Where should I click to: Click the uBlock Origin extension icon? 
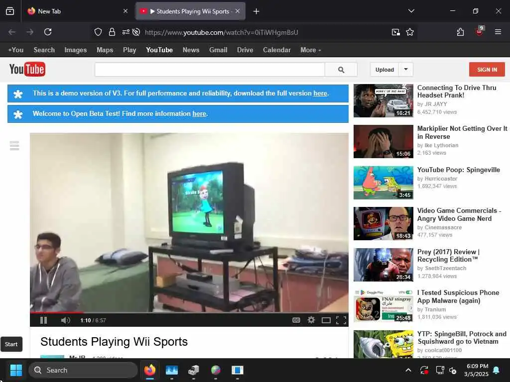coord(479,31)
